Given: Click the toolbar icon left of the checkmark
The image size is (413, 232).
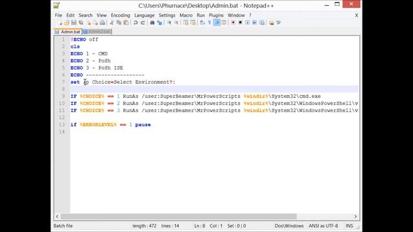Looking at the screenshot, I should 271,23.
